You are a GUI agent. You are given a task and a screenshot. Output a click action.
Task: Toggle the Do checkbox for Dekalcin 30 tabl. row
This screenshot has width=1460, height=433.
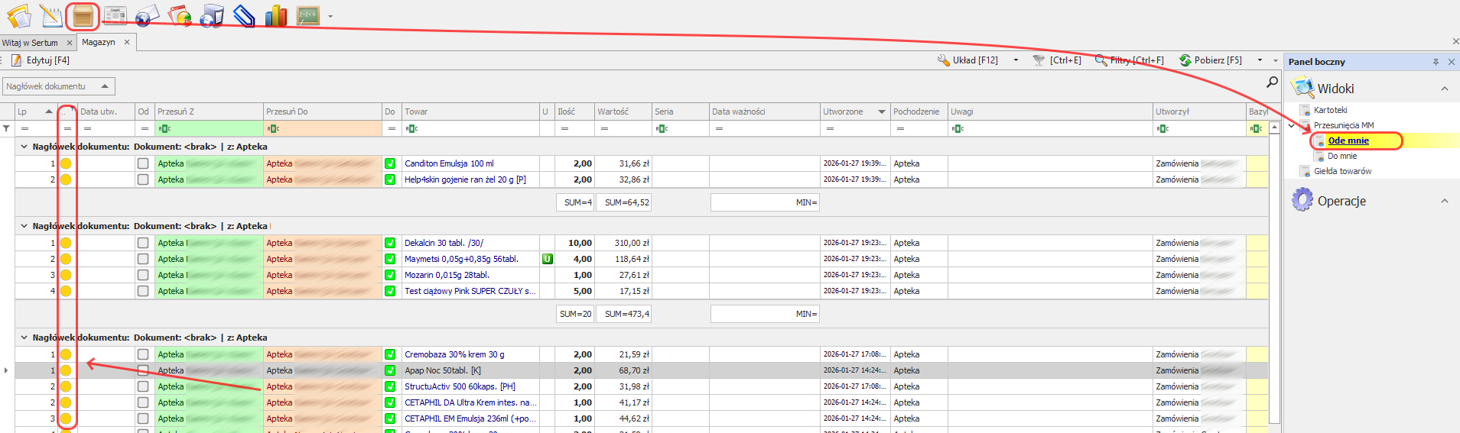pyautogui.click(x=390, y=243)
